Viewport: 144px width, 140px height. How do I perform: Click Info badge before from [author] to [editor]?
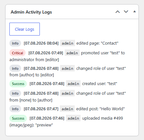pyautogui.click(x=15, y=69)
